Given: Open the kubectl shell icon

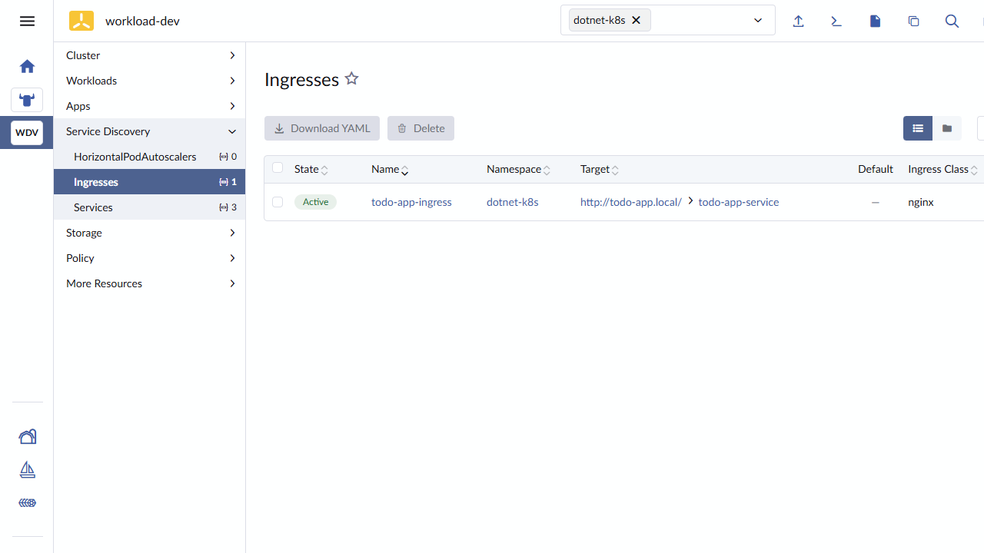Looking at the screenshot, I should point(836,21).
